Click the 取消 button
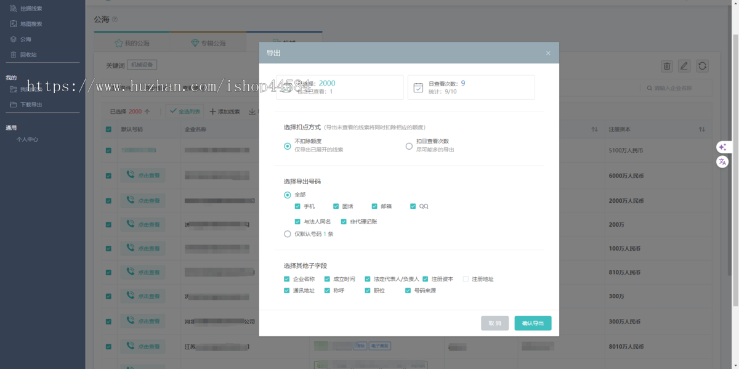The image size is (739, 369). tap(495, 323)
